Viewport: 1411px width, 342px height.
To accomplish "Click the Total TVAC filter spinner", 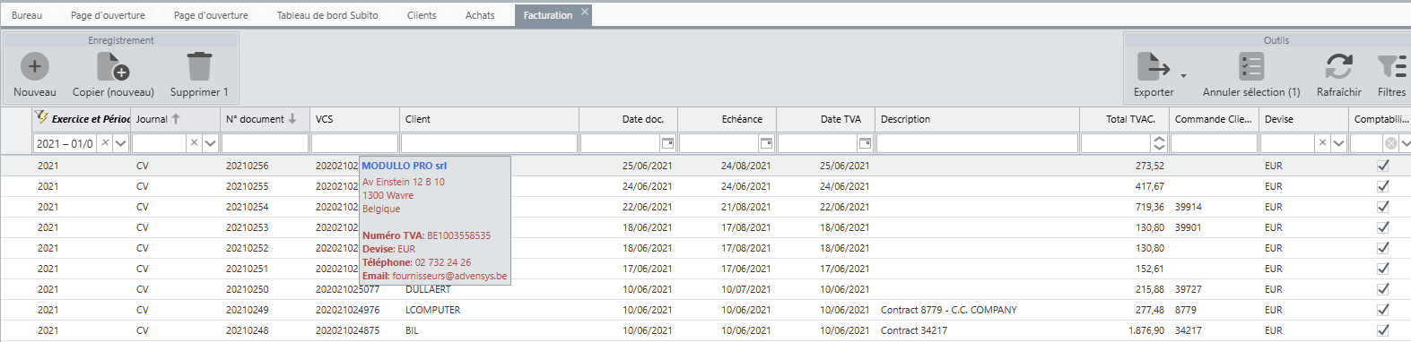I will pyautogui.click(x=1159, y=143).
